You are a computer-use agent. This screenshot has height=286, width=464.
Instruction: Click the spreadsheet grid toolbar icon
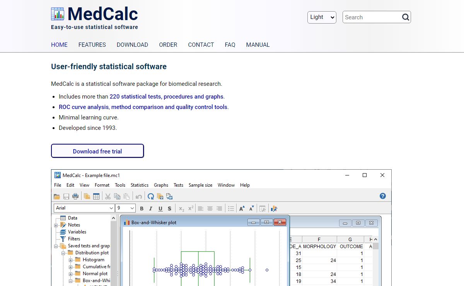point(96,196)
